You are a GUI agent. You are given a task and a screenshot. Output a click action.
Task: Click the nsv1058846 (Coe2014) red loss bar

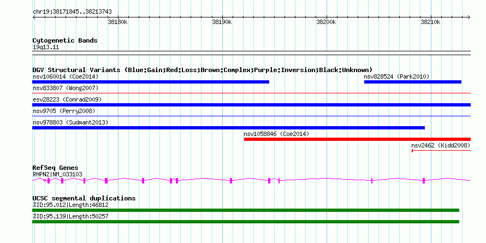(357, 139)
